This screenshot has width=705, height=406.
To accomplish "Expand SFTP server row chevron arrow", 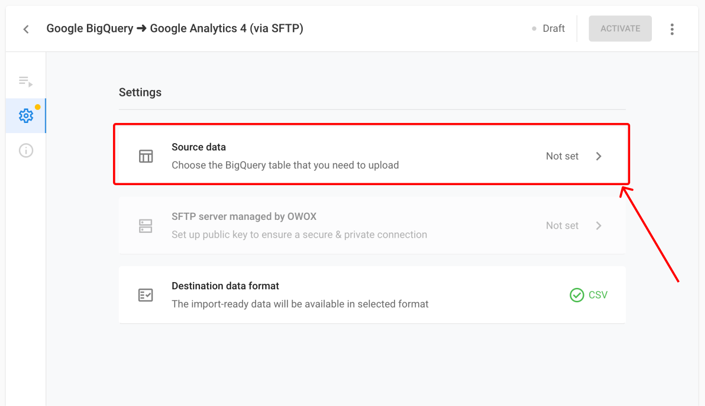I will click(599, 226).
